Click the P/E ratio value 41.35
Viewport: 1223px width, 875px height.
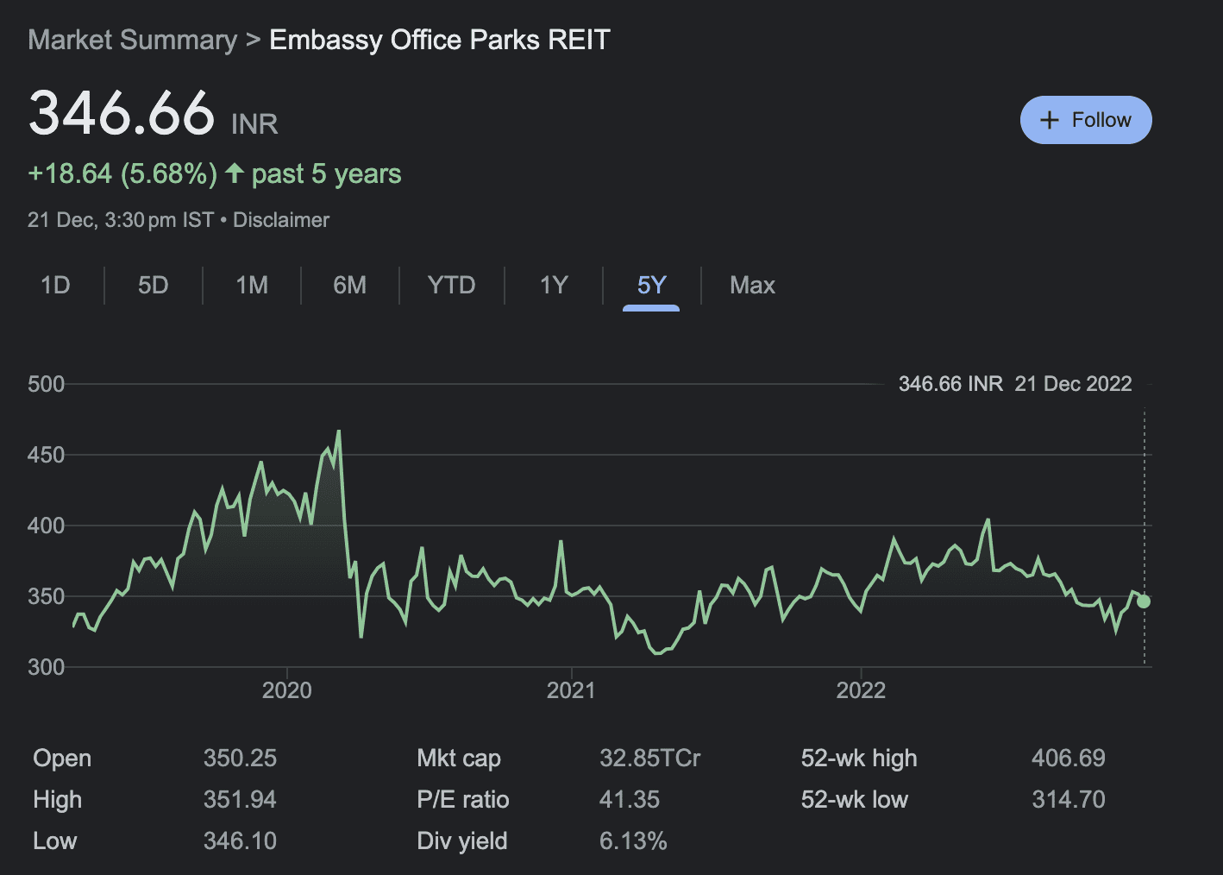pyautogui.click(x=630, y=800)
